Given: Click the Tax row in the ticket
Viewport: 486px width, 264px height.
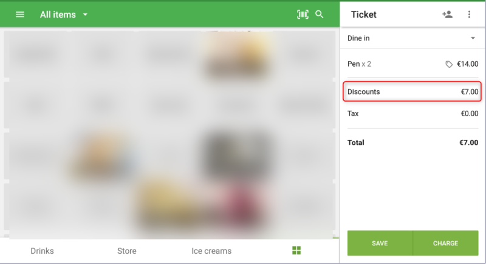Looking at the screenshot, I should [x=412, y=113].
